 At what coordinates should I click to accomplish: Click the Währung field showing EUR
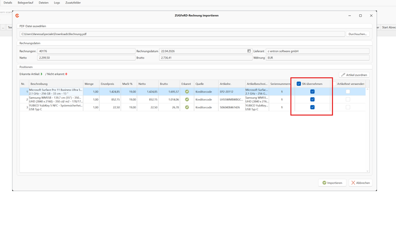(x=318, y=58)
